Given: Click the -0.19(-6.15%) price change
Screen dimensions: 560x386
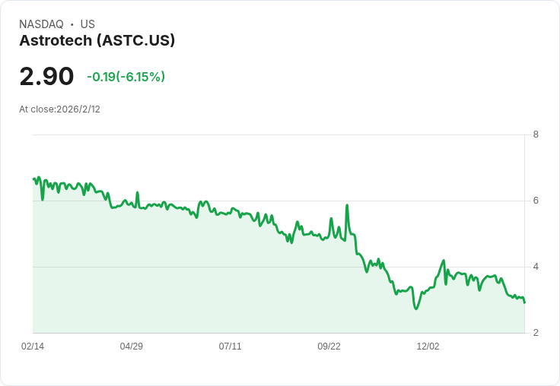Looking at the screenshot, I should (126, 77).
